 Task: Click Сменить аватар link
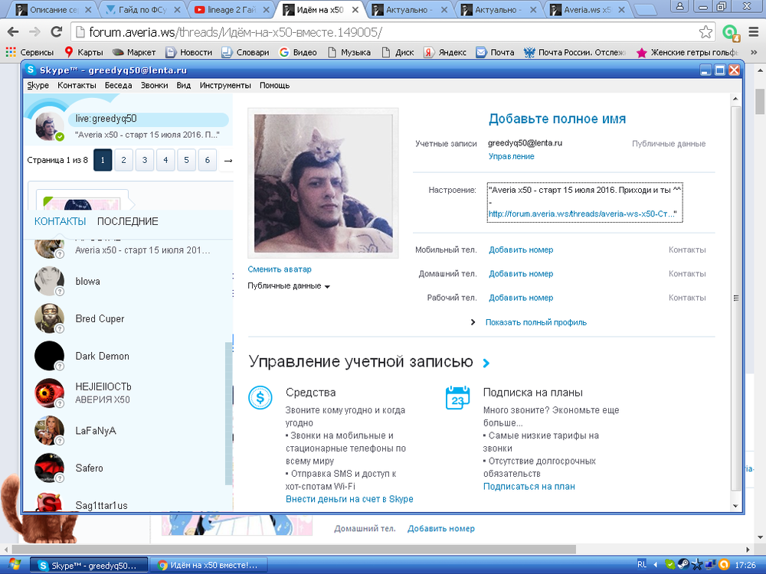point(279,269)
